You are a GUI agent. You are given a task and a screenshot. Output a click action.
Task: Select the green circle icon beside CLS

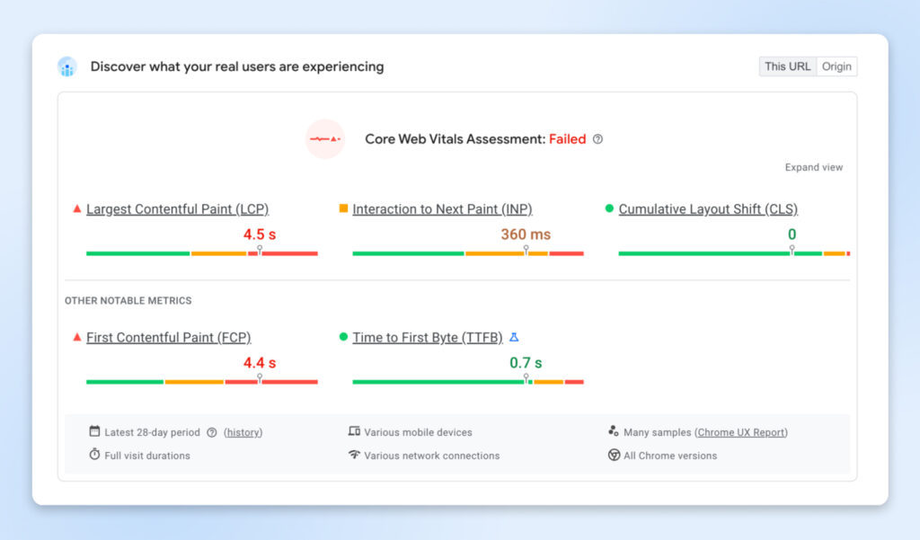(x=608, y=208)
